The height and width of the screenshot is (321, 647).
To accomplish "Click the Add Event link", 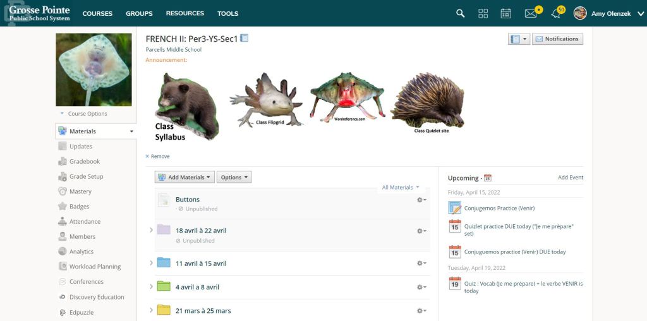I will tap(570, 178).
